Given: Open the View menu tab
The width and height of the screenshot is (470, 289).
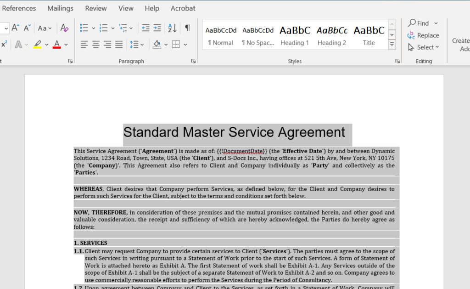Looking at the screenshot, I should pyautogui.click(x=126, y=8).
